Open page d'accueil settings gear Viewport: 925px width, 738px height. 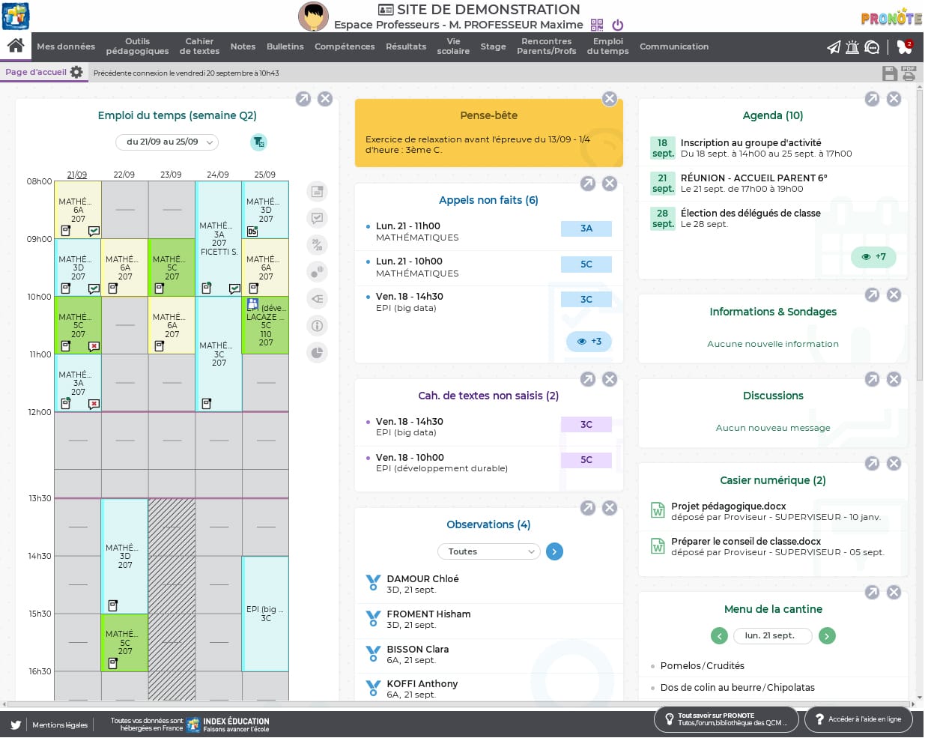(x=76, y=73)
